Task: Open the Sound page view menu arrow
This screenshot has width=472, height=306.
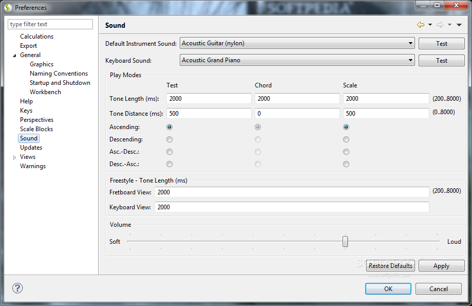Action: [x=459, y=25]
